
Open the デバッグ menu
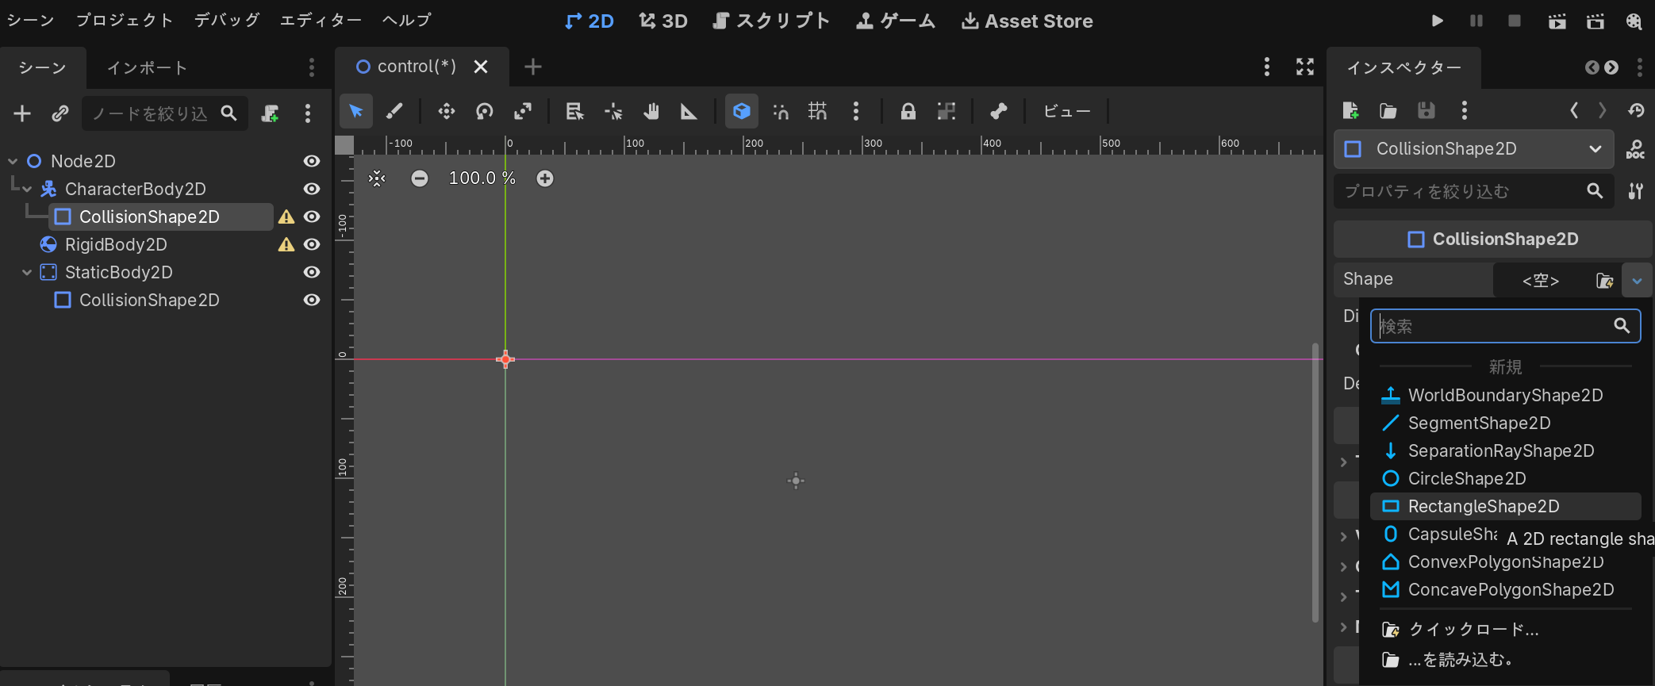click(227, 21)
